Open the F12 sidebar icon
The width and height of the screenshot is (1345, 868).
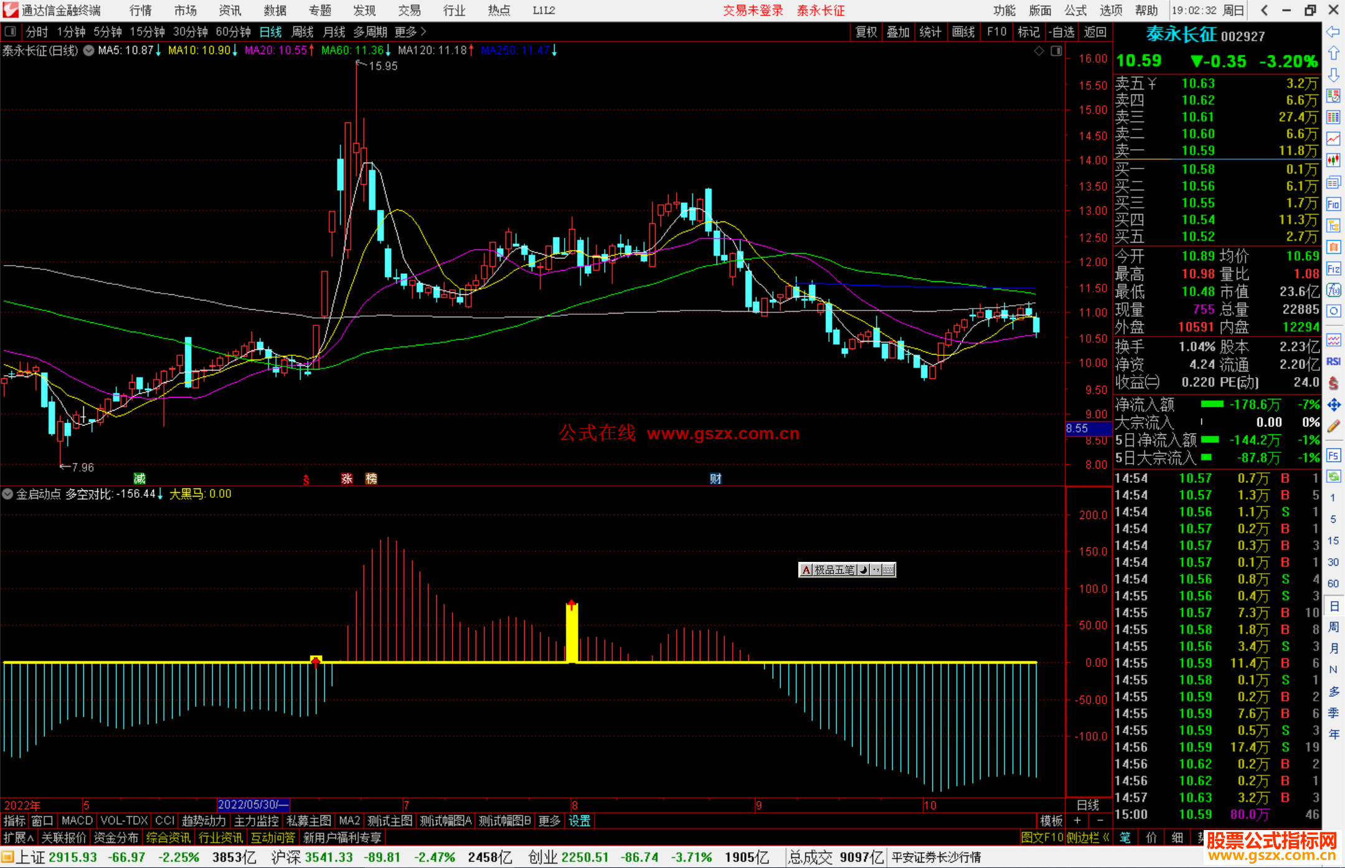[1333, 269]
